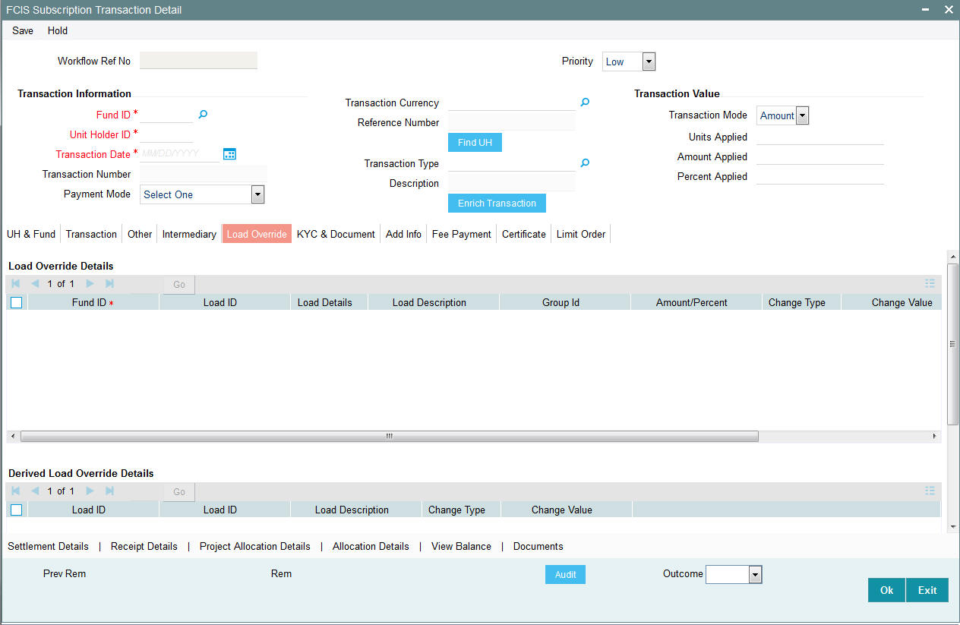Tick the select-all checkbox in Load Override Details

click(x=17, y=302)
